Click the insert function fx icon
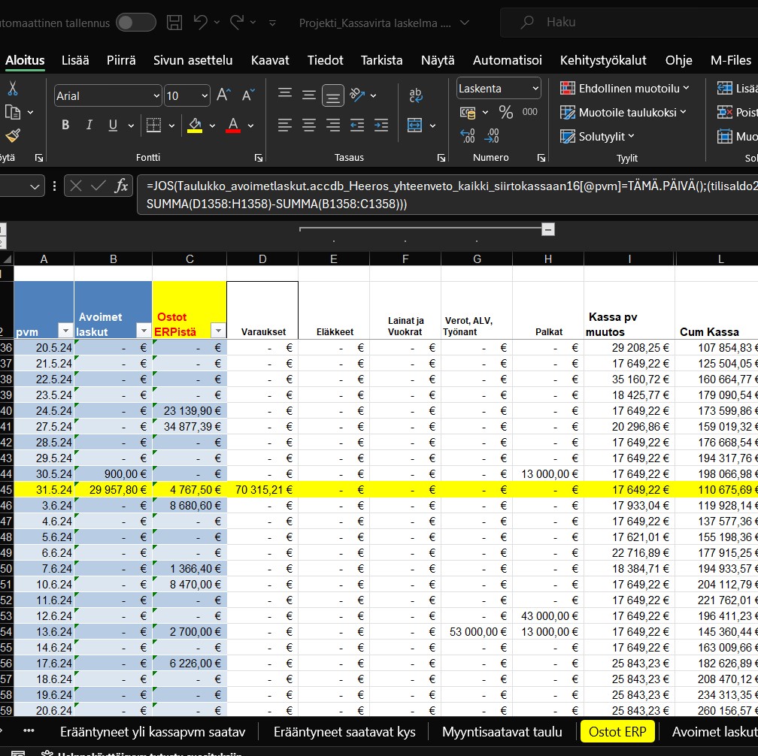This screenshot has width=758, height=756. point(120,186)
